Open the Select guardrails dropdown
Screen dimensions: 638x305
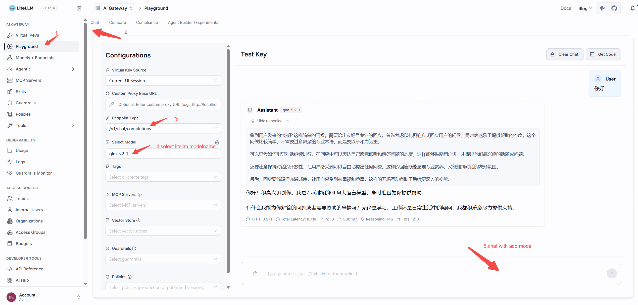(163, 259)
